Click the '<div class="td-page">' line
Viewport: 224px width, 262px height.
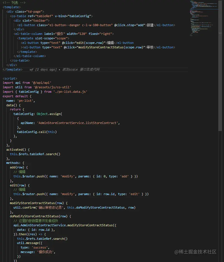click(x=25, y=12)
